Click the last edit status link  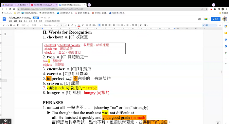coord(52,21)
